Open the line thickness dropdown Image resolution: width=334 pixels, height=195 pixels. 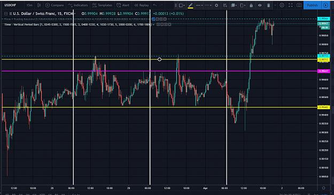click(x=199, y=5)
